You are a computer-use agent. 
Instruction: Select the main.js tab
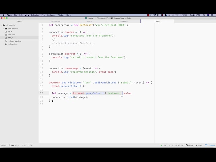point(158,21)
